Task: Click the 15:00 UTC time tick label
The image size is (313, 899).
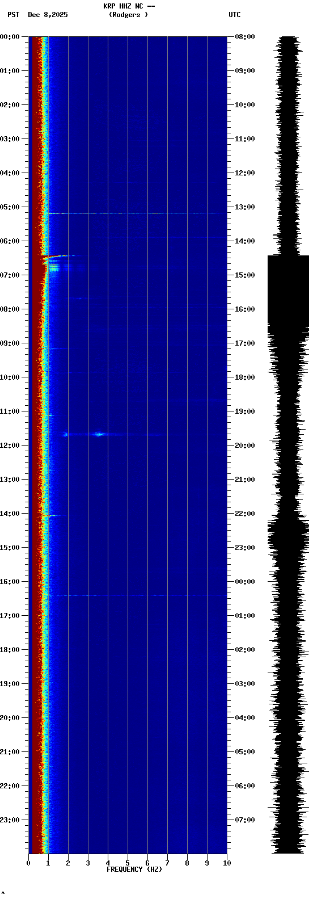Action: [245, 275]
